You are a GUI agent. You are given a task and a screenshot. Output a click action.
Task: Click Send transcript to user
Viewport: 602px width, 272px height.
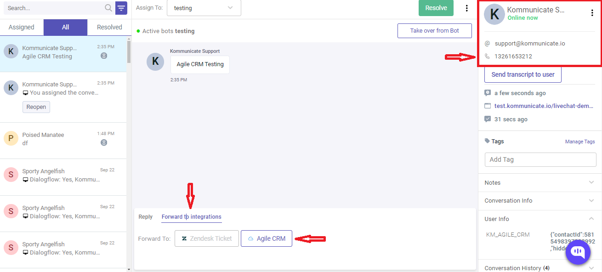coord(523,74)
